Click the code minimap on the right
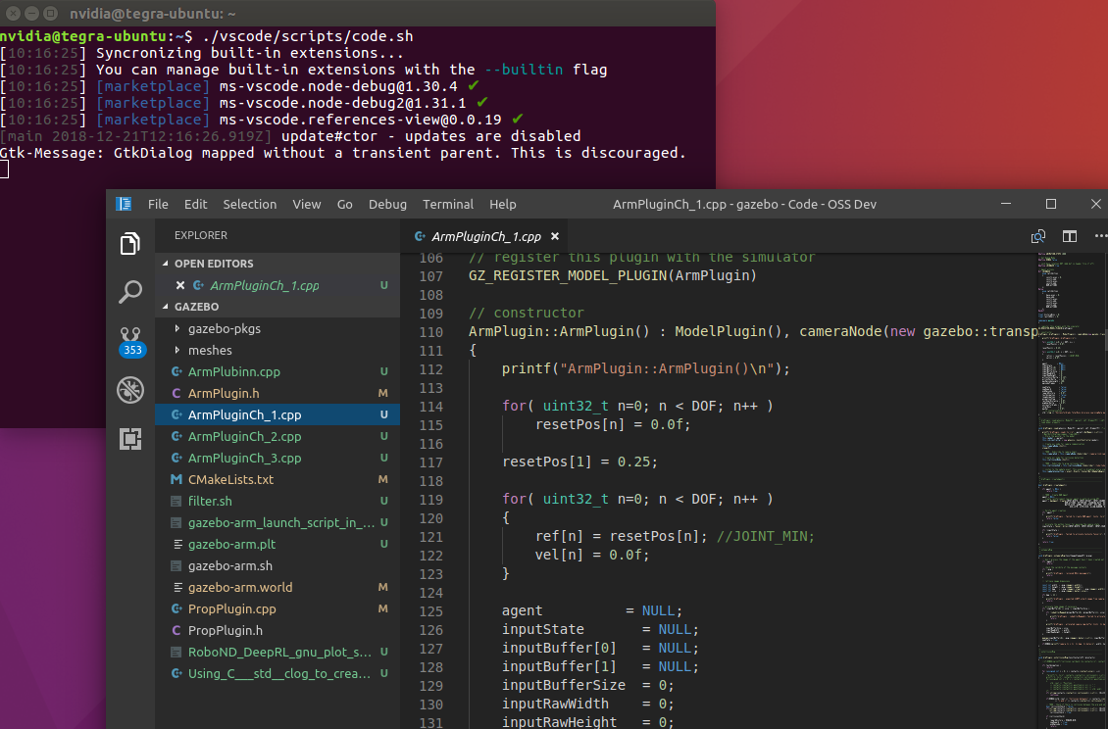 (x=1072, y=491)
